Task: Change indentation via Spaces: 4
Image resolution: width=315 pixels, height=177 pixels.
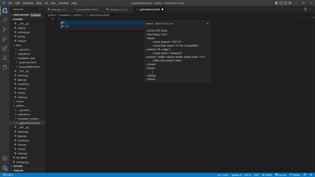Action: (x=236, y=175)
